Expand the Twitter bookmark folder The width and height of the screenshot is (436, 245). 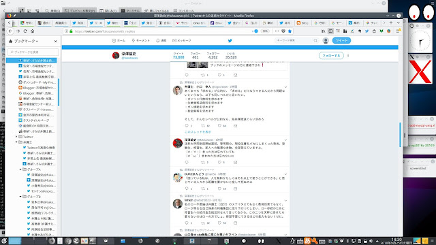tap(16, 137)
